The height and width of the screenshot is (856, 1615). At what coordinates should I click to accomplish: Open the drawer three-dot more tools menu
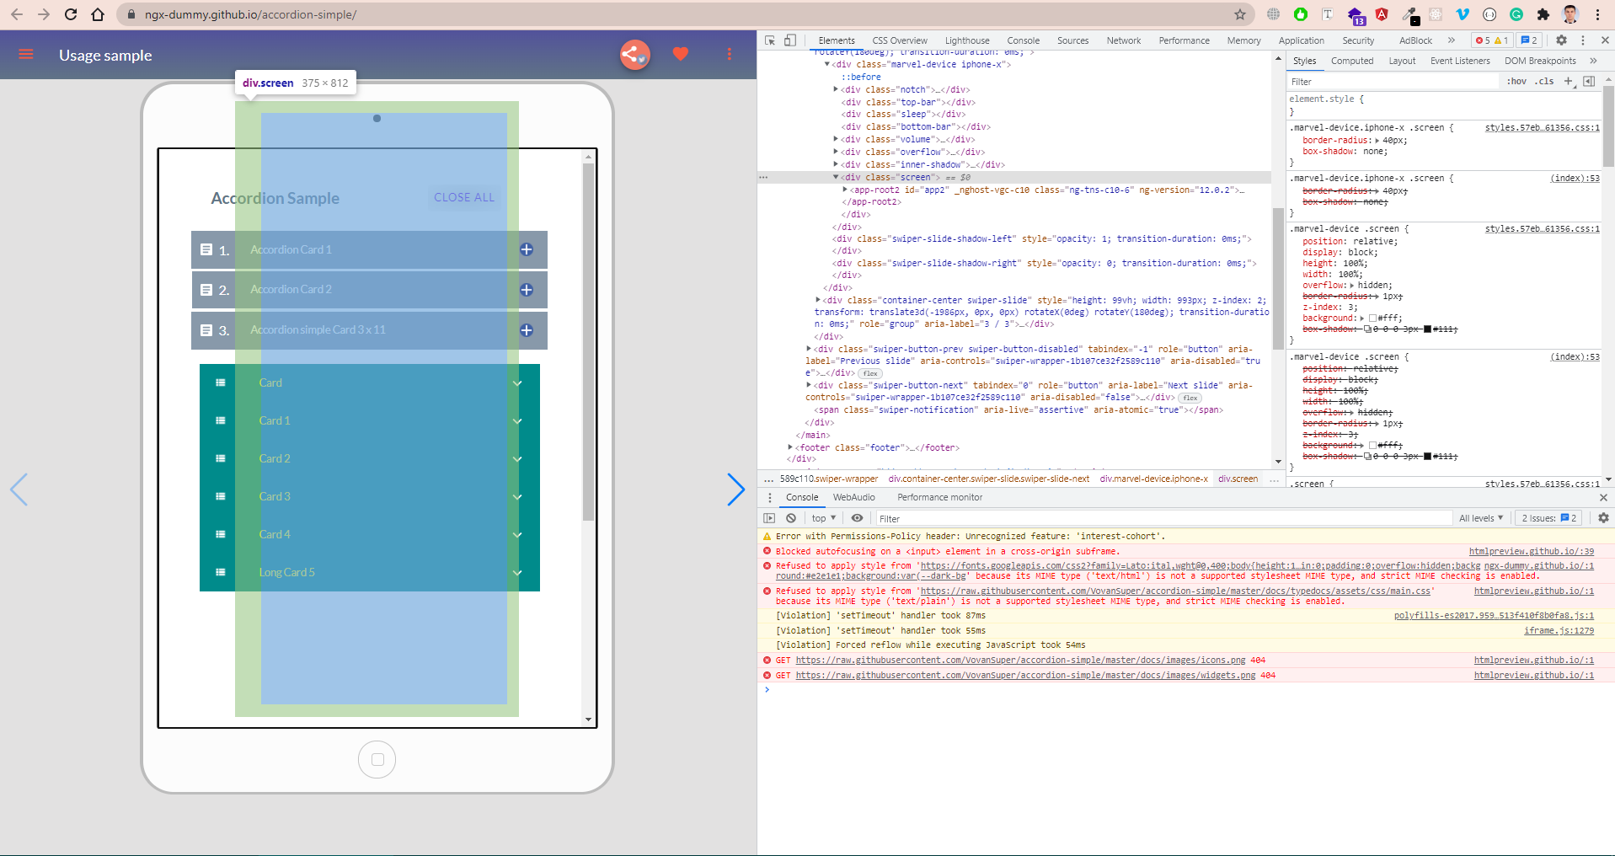pyautogui.click(x=769, y=497)
